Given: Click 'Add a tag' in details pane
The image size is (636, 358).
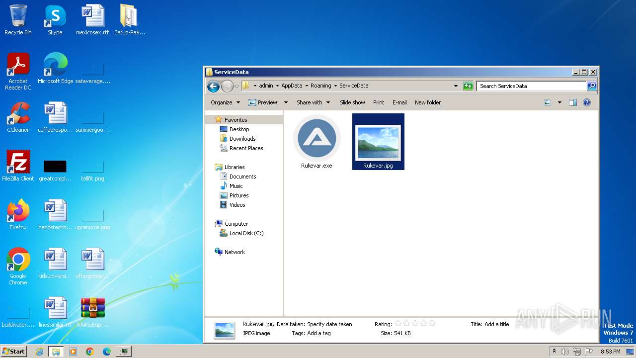Looking at the screenshot, I should (319, 333).
